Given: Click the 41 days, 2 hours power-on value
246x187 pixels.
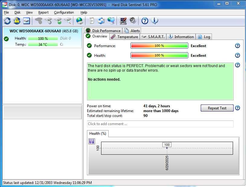Looking at the screenshot, I should (157, 106).
